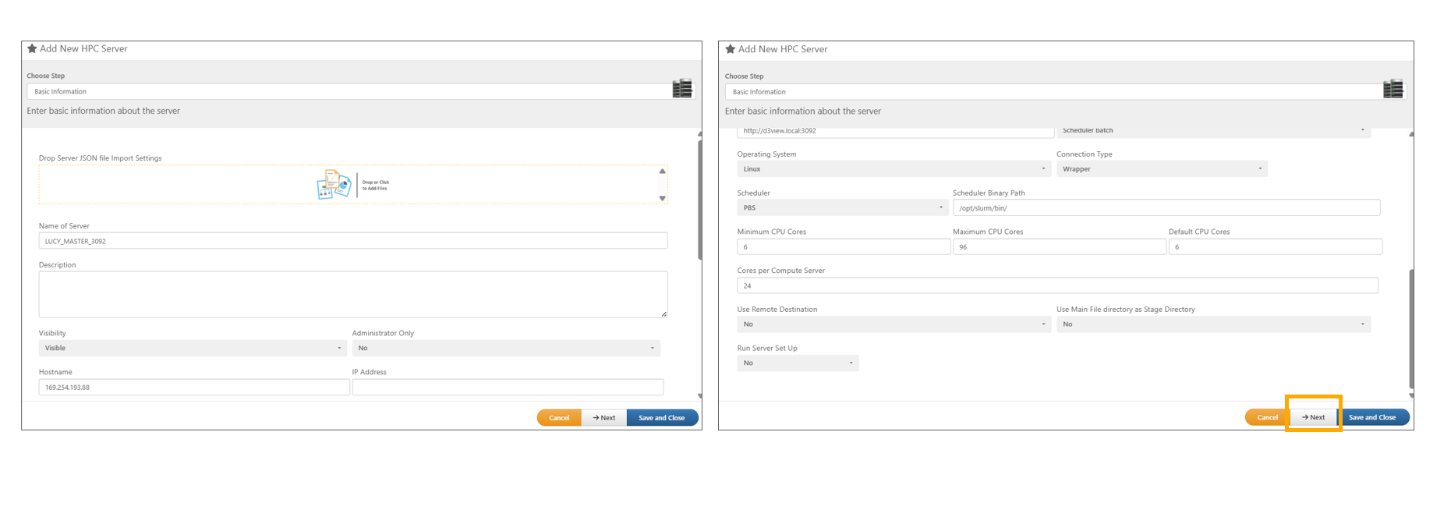Click the star icon in the right dialog title
Image resolution: width=1451 pixels, height=517 pixels.
pyautogui.click(x=731, y=49)
